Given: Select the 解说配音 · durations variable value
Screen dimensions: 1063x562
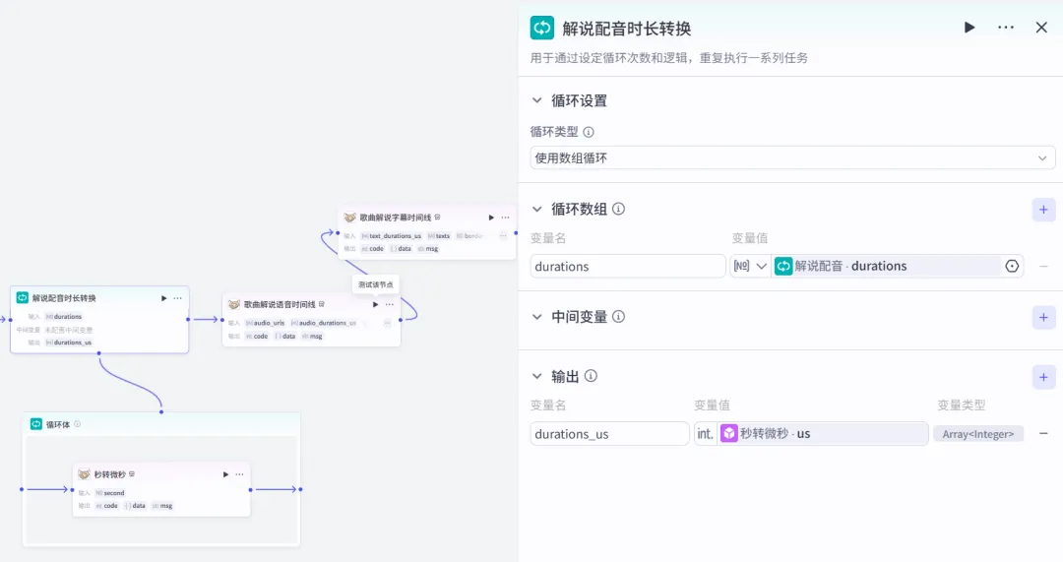Looking at the screenshot, I should click(x=886, y=266).
